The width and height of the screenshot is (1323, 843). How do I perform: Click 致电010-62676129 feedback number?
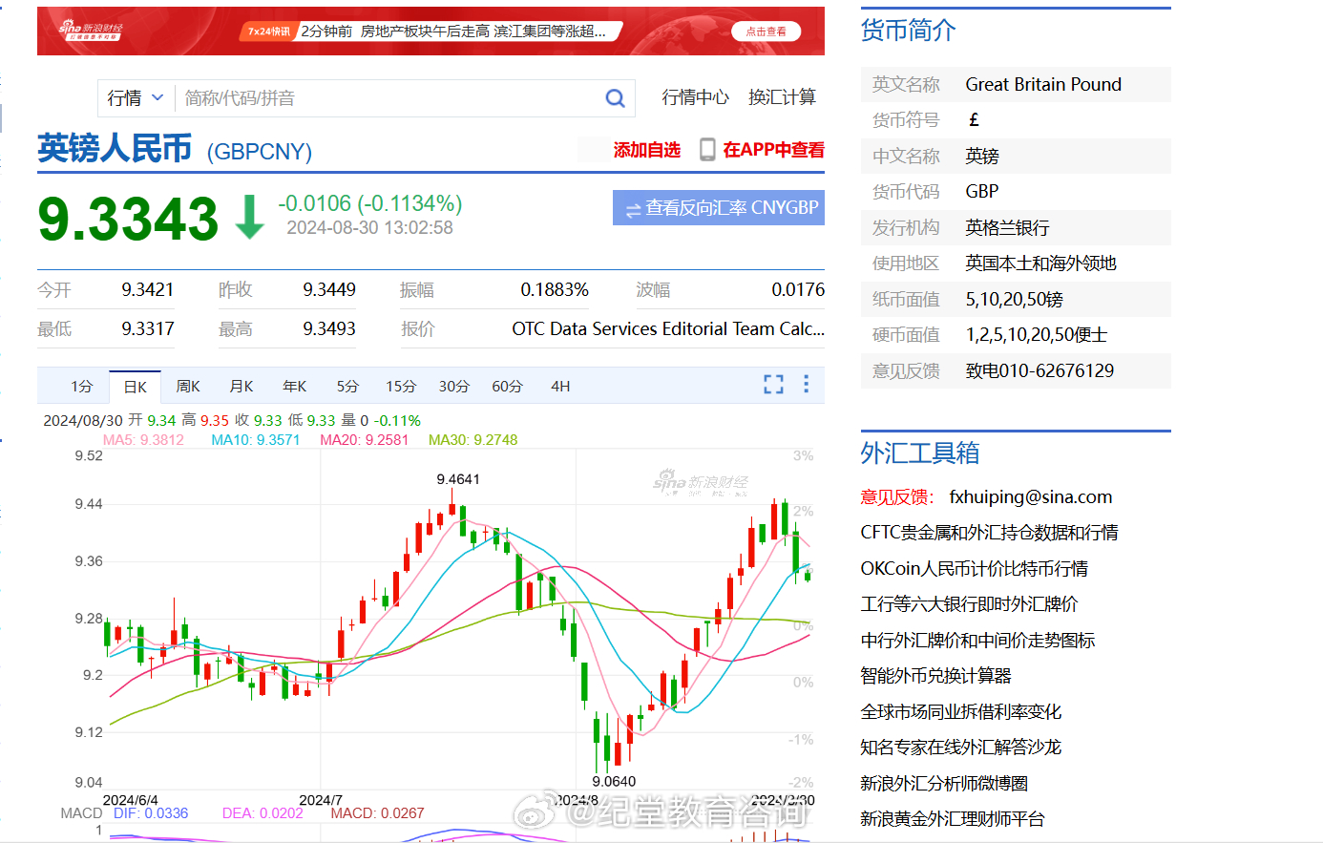pyautogui.click(x=1039, y=370)
